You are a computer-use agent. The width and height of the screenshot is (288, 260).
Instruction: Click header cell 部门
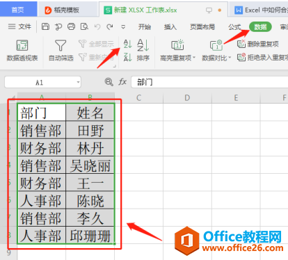[x=42, y=113]
